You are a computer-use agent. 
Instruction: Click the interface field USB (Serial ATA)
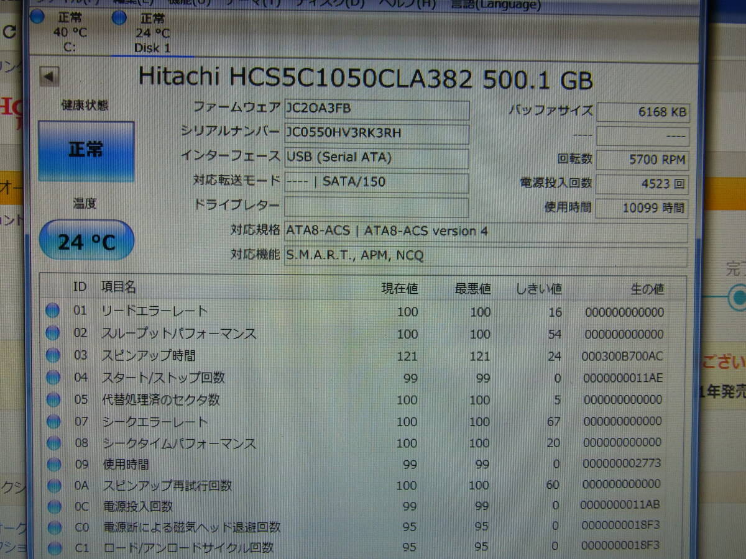click(377, 158)
